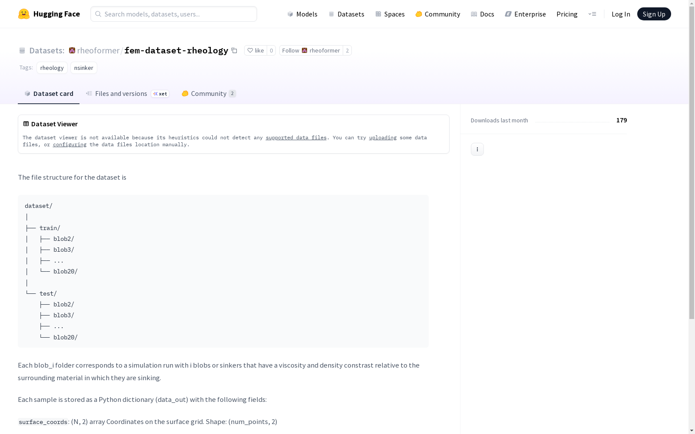695x434 pixels.
Task: Focus the search models and datasets field
Action: click(x=174, y=14)
